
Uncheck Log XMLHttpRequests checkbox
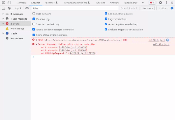(x=106, y=14)
